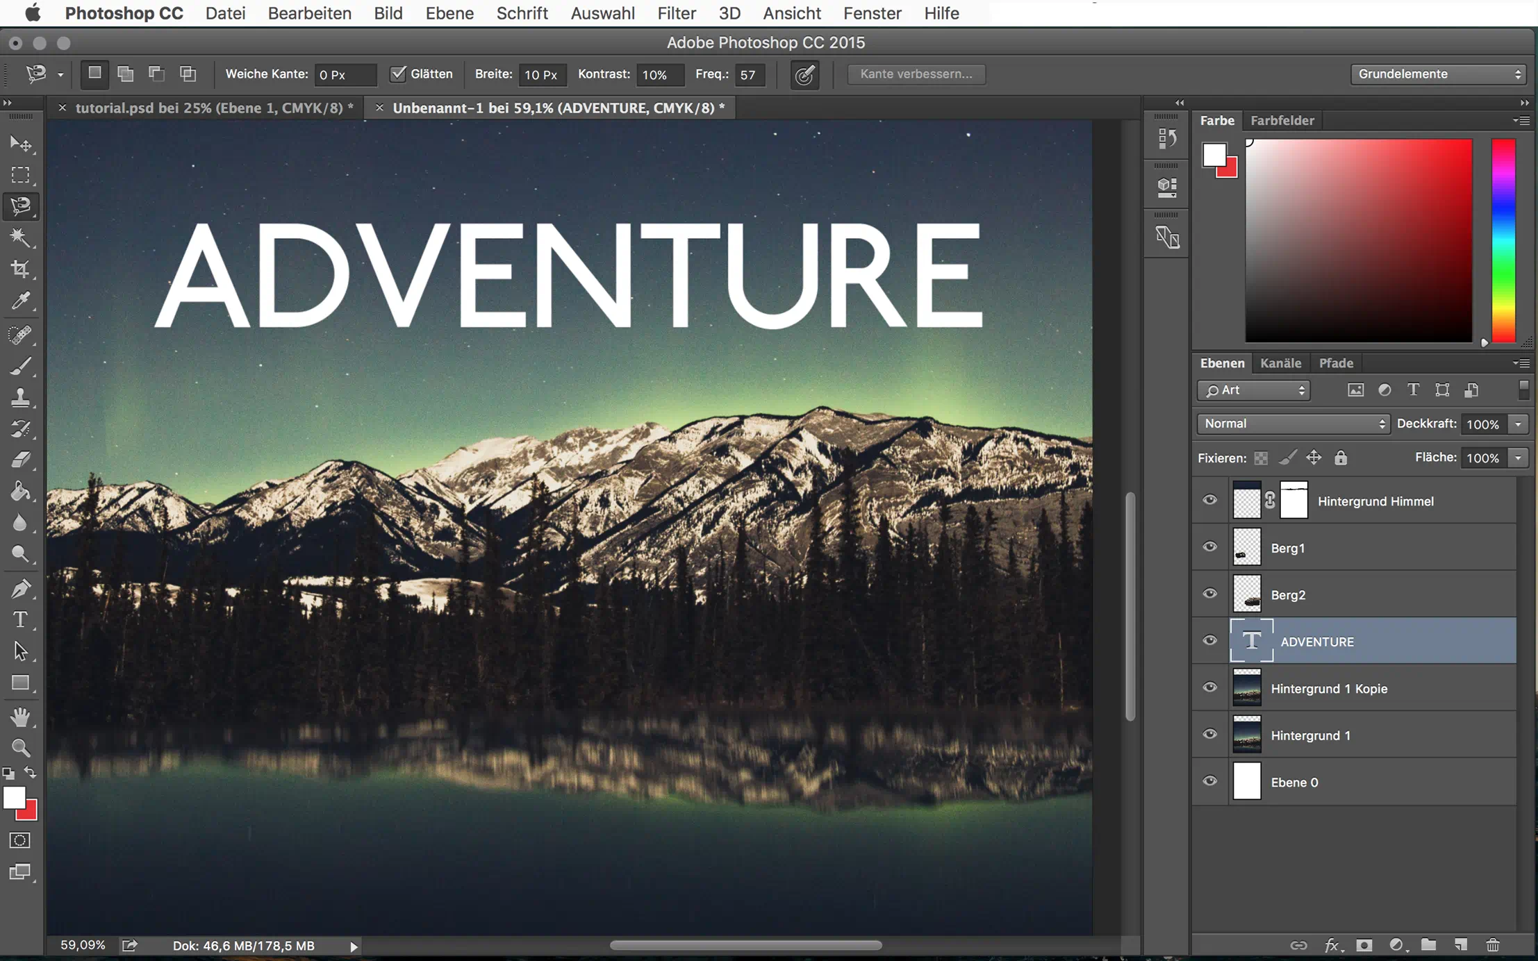The image size is (1538, 961).
Task: Hide the Hintergrund Himmel layer
Action: point(1209,500)
